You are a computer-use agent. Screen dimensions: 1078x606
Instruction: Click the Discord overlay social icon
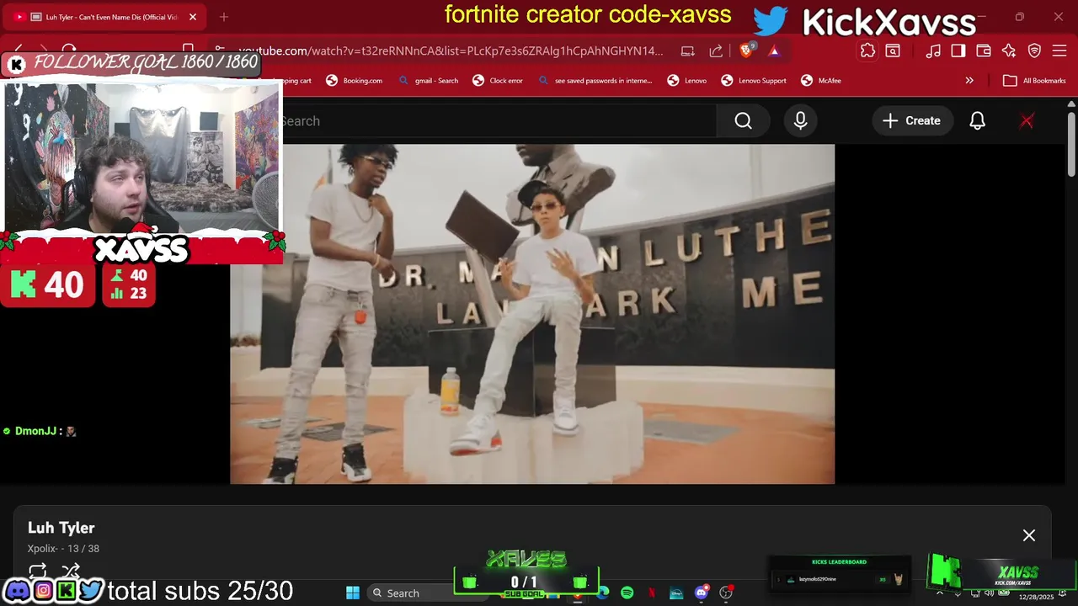pos(17,590)
